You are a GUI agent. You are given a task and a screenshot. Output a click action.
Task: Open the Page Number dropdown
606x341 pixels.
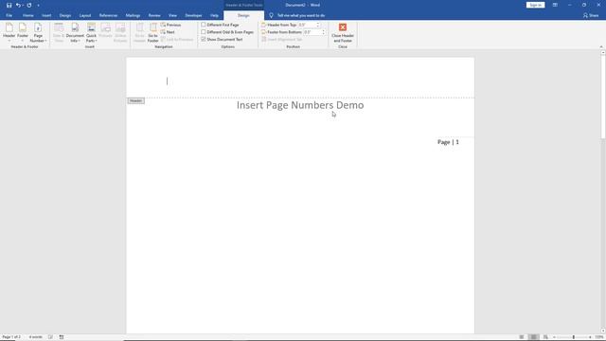click(38, 32)
